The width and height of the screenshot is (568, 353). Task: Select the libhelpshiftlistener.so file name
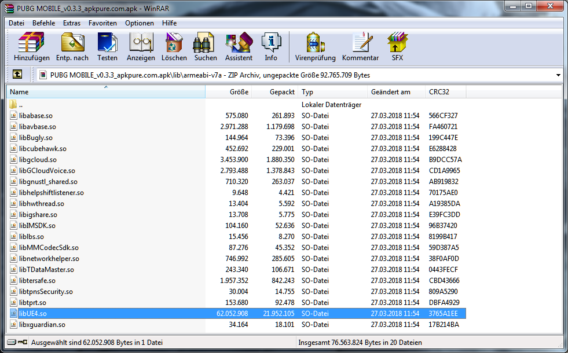pos(52,193)
